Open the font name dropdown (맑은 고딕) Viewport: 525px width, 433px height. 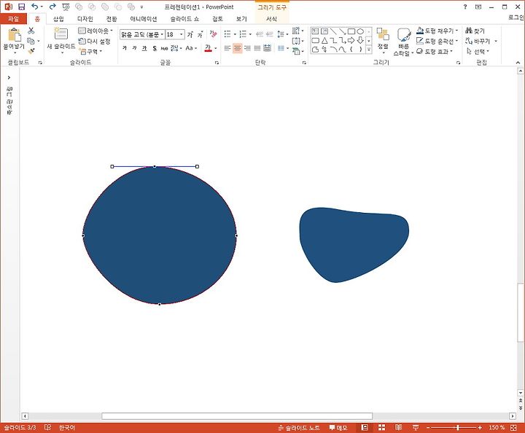[x=162, y=34]
